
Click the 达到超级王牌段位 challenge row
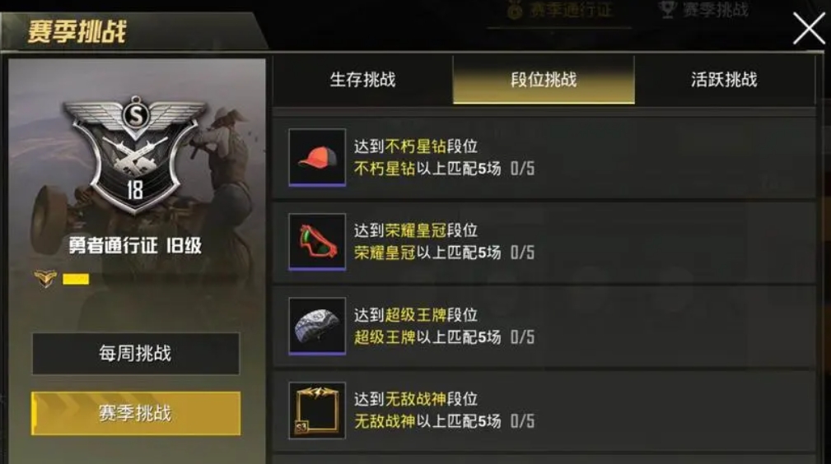point(544,327)
